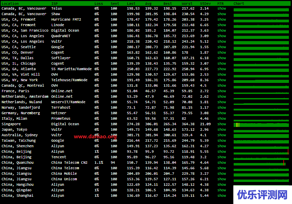Select the last value '250.03'
This screenshot has width=292, height=204.
[x=133, y=69]
